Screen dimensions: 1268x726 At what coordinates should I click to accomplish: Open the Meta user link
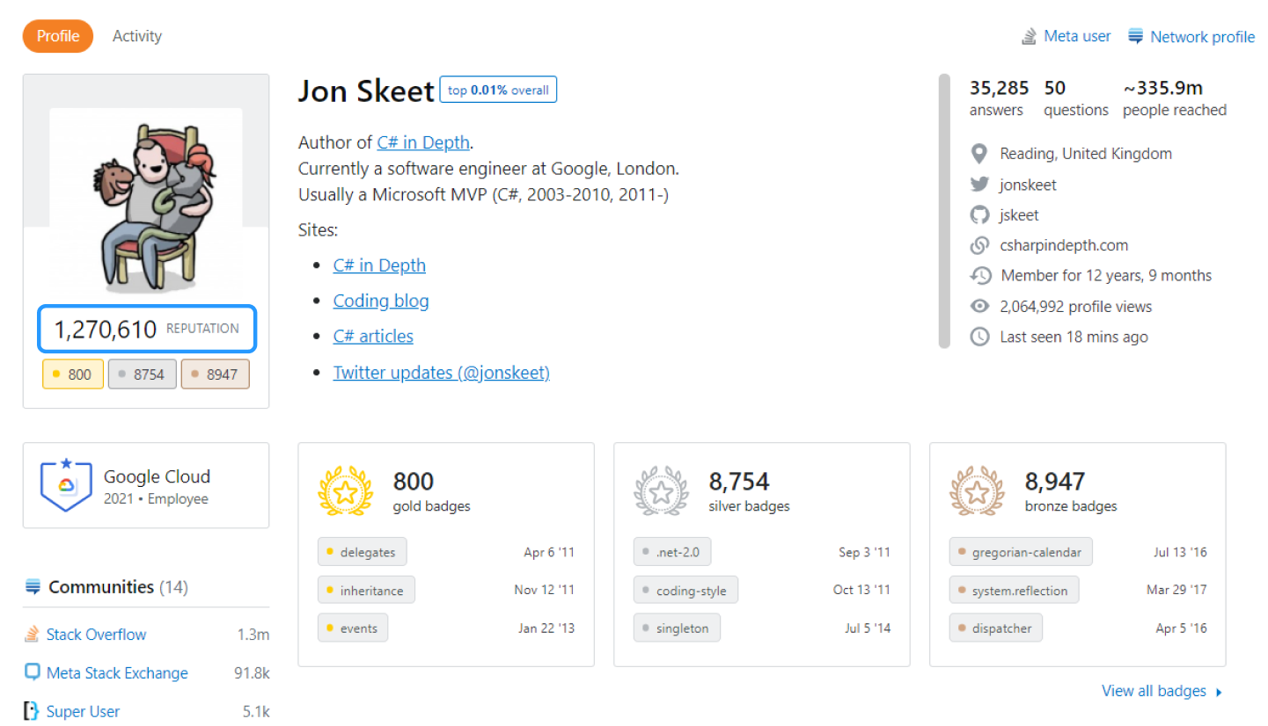tap(1077, 37)
